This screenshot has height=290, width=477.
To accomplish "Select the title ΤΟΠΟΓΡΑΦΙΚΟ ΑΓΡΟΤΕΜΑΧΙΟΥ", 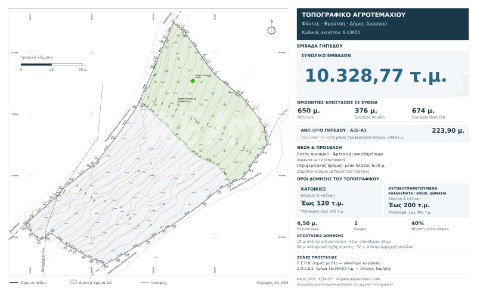I will [x=354, y=14].
